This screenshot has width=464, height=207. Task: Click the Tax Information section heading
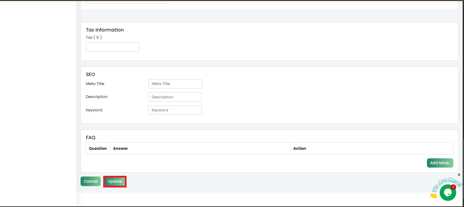coord(105,30)
